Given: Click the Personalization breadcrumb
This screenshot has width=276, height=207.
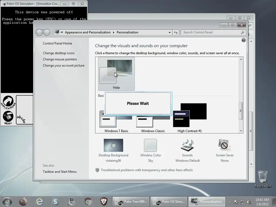Looking at the screenshot, I should point(127,32).
